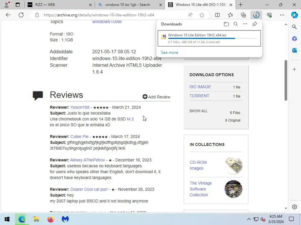Open the M.2 link in review
This screenshot has width=301, height=225.
130,119
